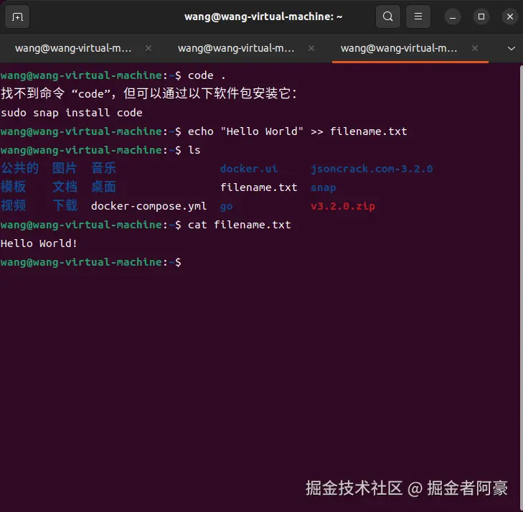Click the jsoncrack.com-3.2.0 directory name
Image resolution: width=523 pixels, height=512 pixels.
[x=372, y=169]
